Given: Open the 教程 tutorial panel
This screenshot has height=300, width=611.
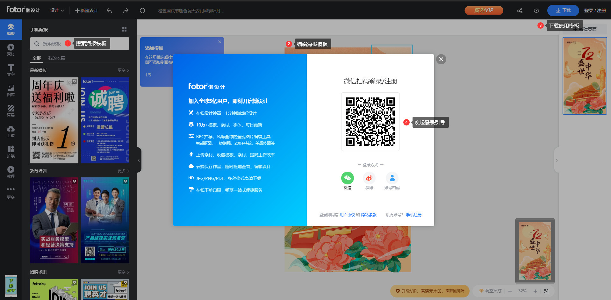Looking at the screenshot, I should coord(11,172).
